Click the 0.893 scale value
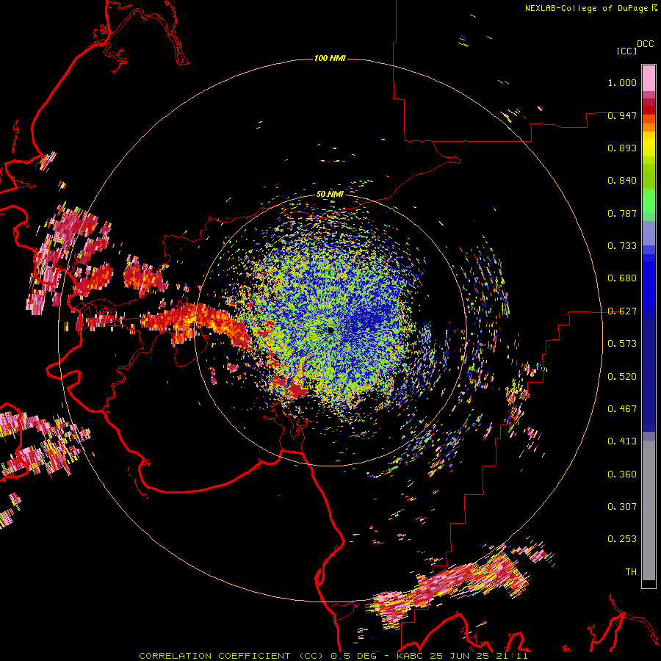The image size is (661, 661). pos(622,148)
